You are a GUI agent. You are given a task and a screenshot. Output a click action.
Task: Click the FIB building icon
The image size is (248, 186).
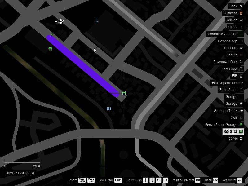[x=241, y=76]
